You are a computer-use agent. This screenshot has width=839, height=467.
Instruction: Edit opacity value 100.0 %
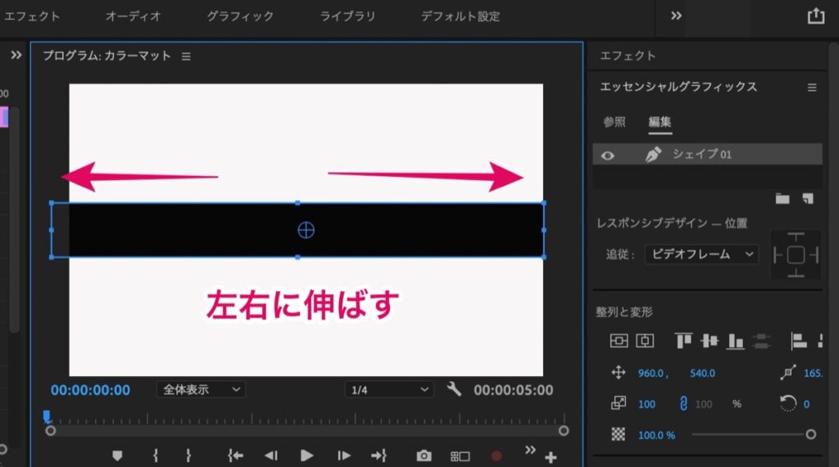point(656,435)
